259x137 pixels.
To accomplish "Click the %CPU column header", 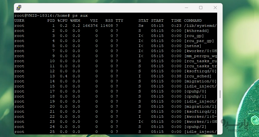I will tap(62, 21).
